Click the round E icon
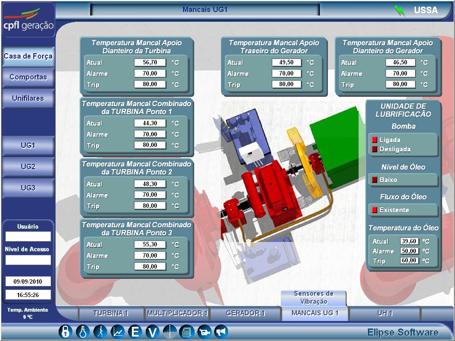 135,331
